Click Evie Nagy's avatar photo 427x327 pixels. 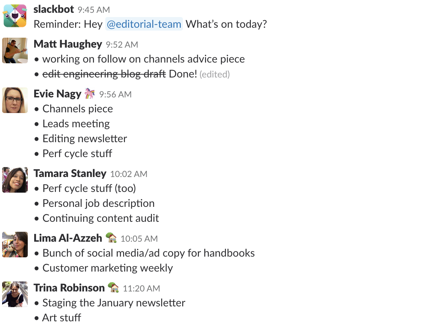point(15,100)
